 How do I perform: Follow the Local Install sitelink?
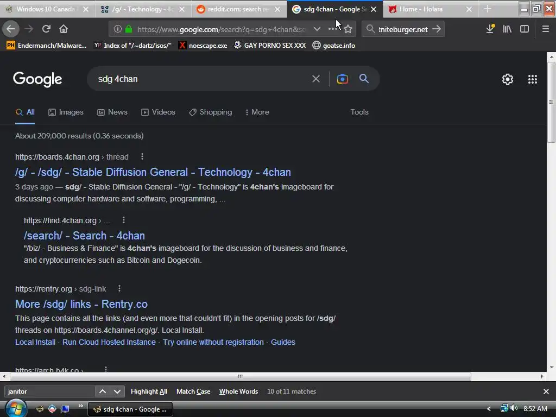coord(35,342)
